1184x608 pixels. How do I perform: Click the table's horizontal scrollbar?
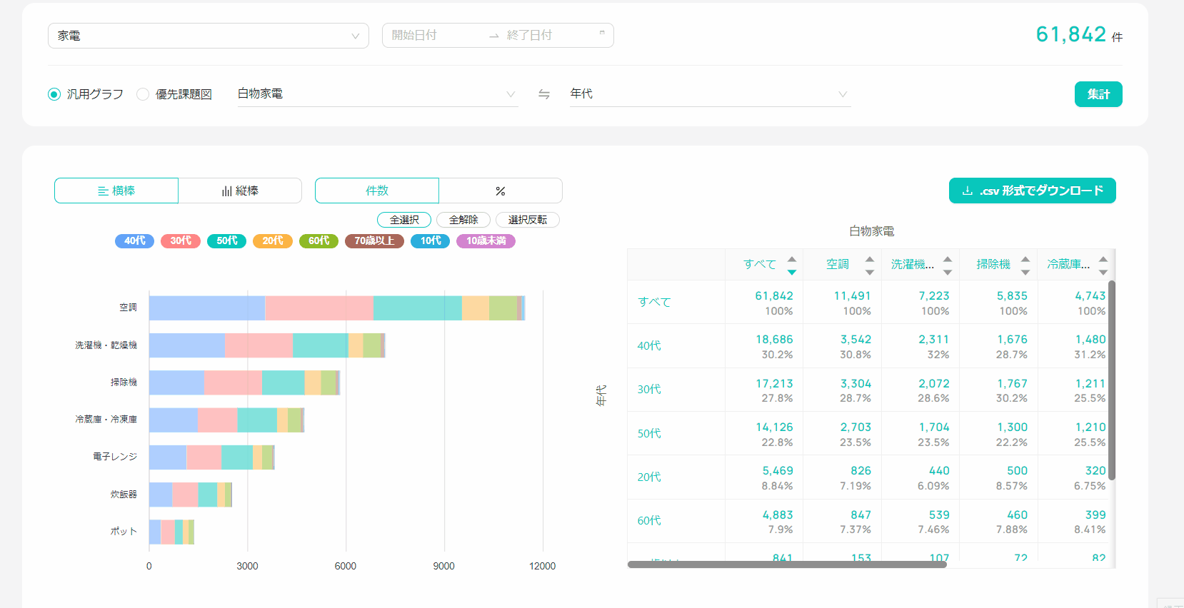pos(786,564)
